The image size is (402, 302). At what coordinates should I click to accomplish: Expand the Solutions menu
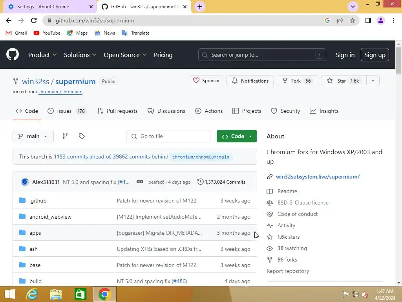tap(80, 55)
